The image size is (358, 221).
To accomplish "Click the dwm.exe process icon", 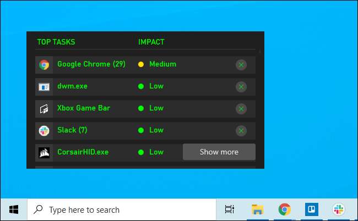I will click(x=44, y=87).
